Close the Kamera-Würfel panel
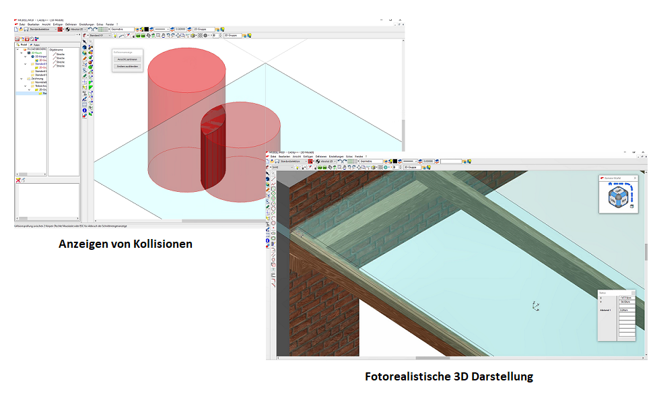 (635, 178)
